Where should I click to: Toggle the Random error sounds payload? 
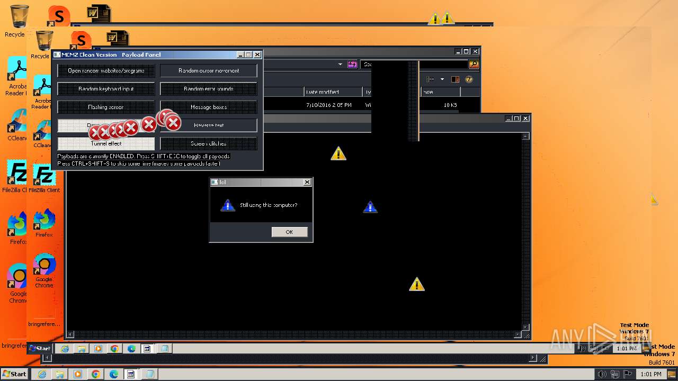(209, 89)
